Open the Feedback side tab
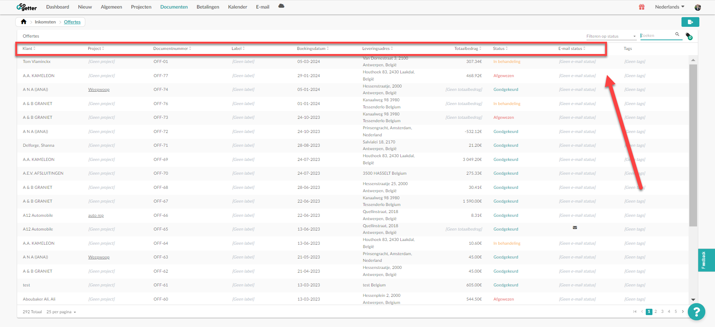The image size is (715, 327). [706, 260]
